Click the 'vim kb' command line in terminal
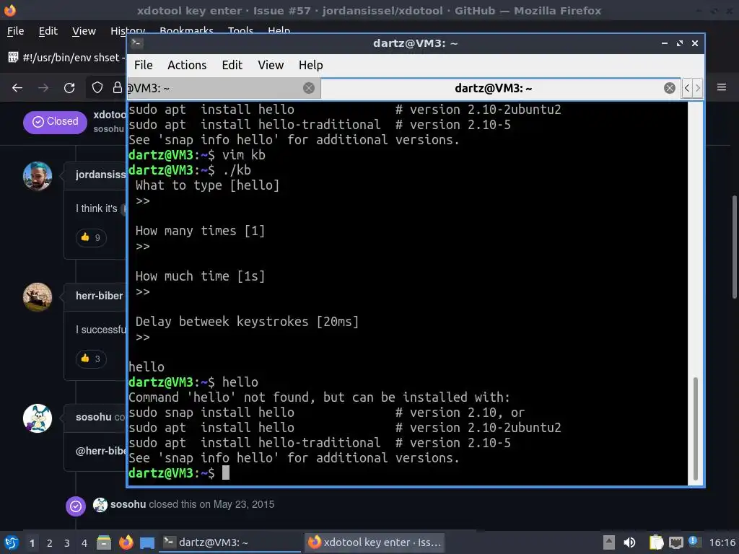Image resolution: width=739 pixels, height=554 pixels. pos(197,155)
